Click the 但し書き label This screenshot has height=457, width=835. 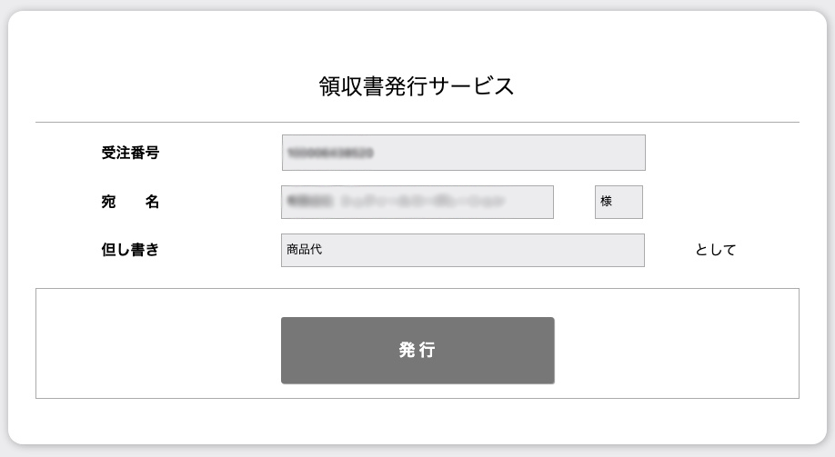coord(130,250)
